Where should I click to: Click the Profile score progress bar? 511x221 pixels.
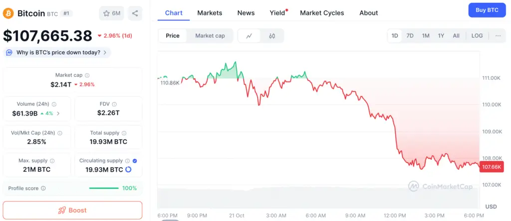coord(104,189)
